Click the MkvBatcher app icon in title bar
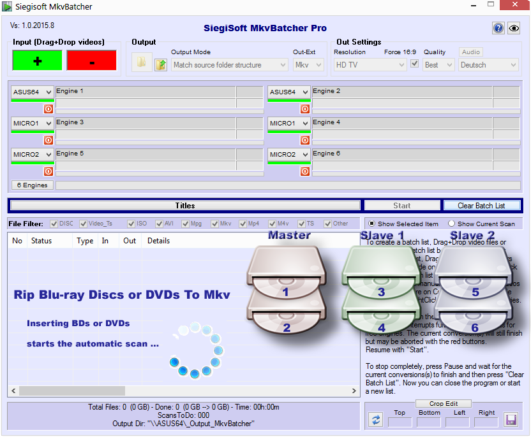This screenshot has width=531, height=437. (x=7, y=6)
